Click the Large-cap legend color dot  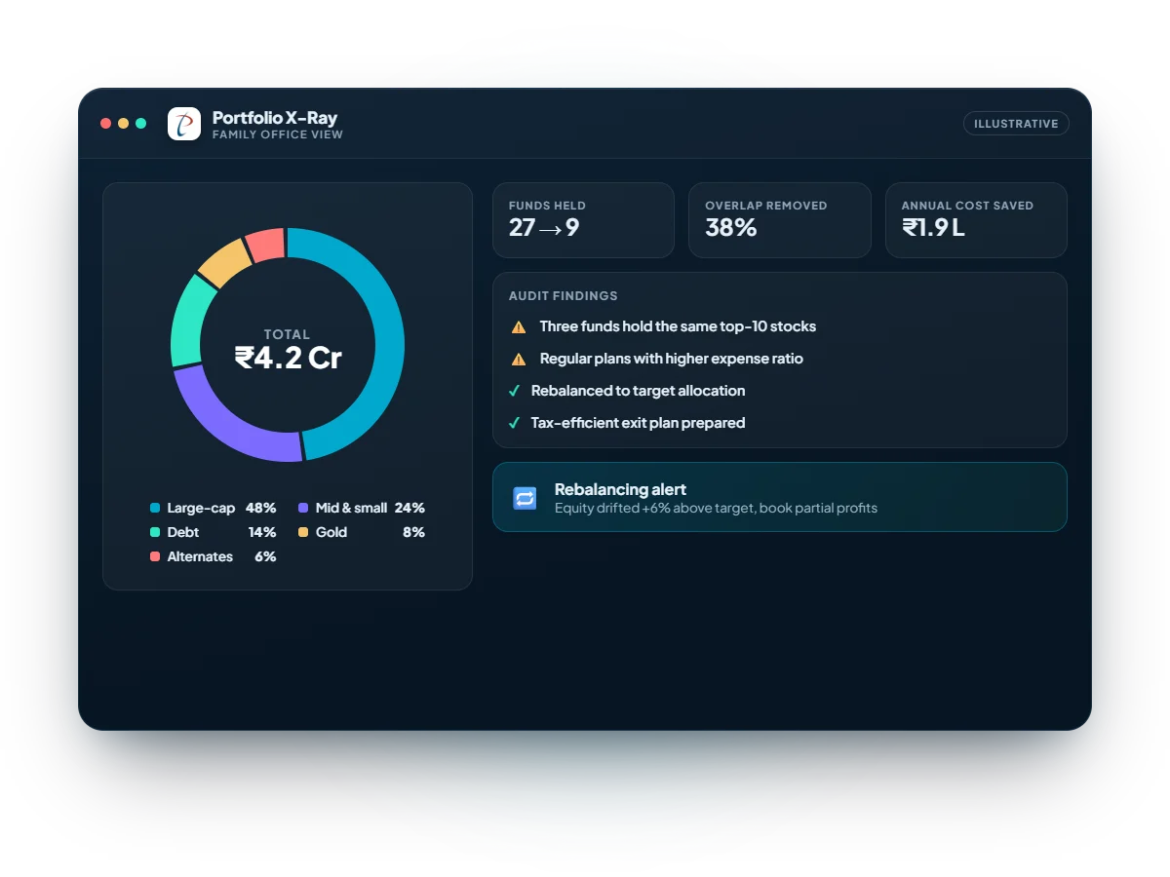point(154,508)
